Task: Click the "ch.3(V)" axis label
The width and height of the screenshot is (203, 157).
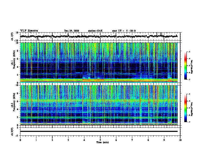Action: click(x=12, y=132)
